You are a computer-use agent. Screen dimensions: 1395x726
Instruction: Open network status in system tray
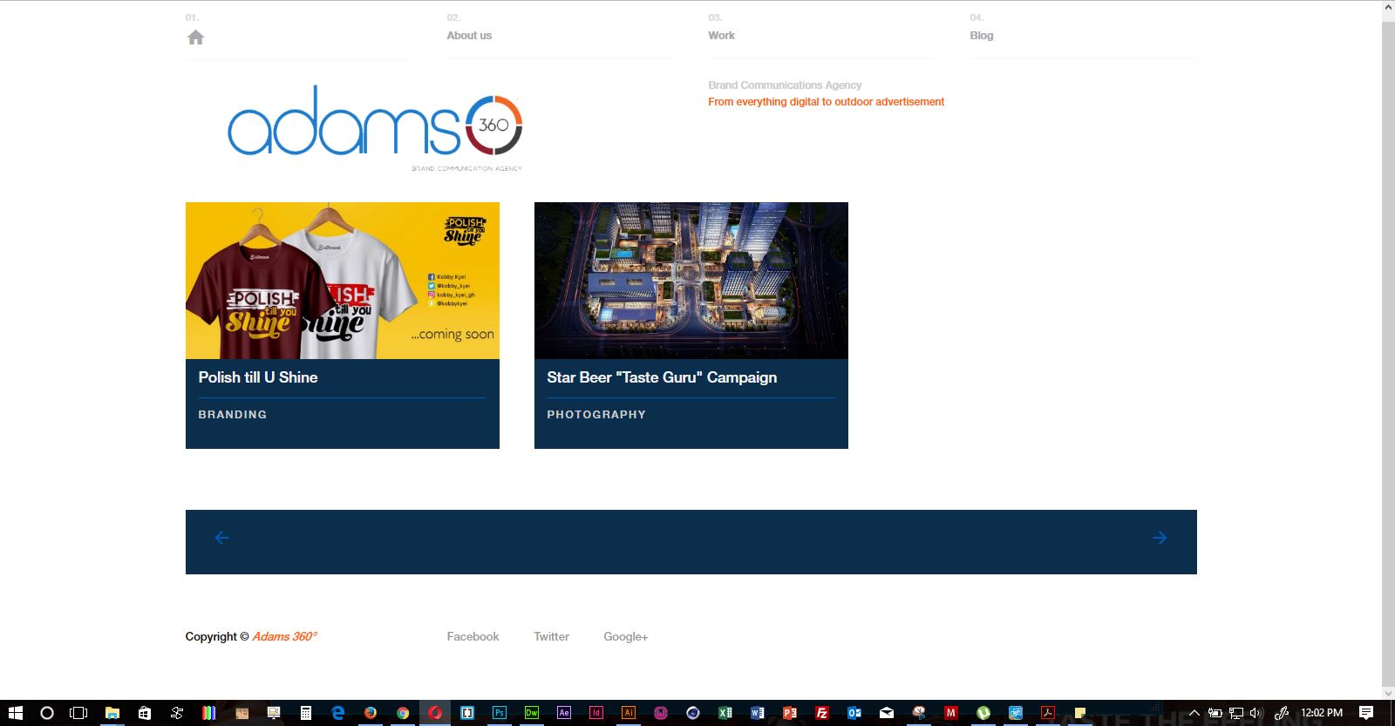coord(1236,713)
